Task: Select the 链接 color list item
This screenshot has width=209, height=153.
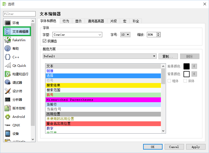Action: click(x=103, y=71)
